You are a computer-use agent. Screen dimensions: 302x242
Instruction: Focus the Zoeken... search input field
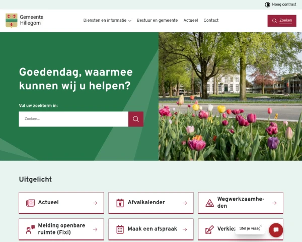[73, 119]
